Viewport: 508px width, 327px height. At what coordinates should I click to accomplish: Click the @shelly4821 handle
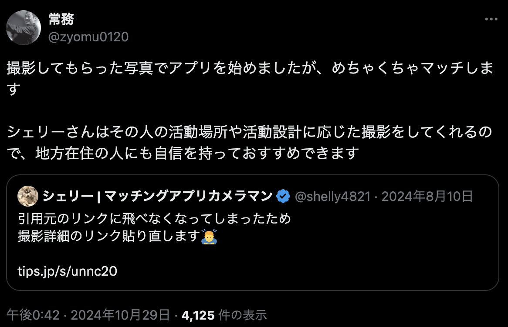[332, 196]
